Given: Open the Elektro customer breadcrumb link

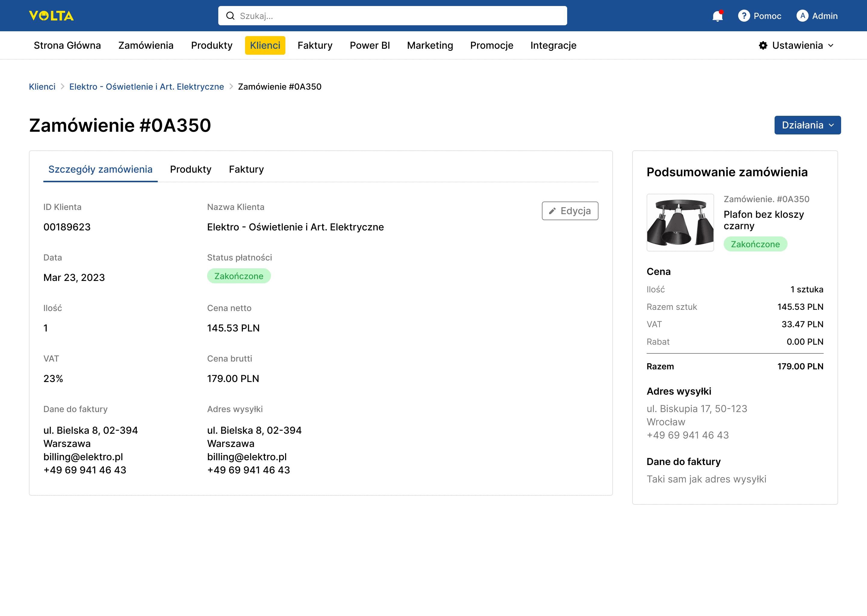Looking at the screenshot, I should pyautogui.click(x=147, y=87).
